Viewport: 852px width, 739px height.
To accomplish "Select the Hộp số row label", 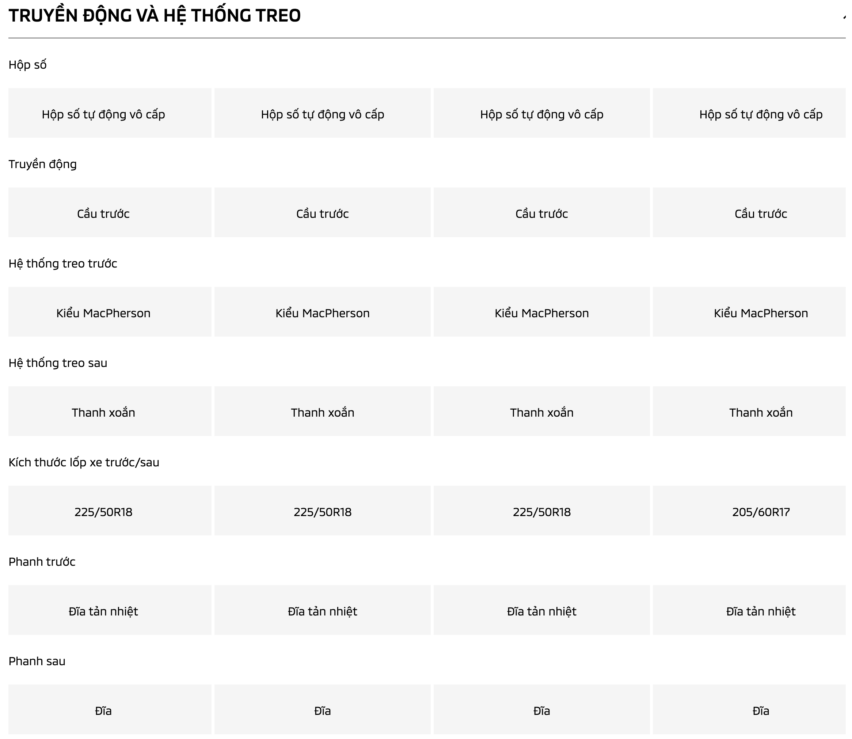I will point(28,65).
